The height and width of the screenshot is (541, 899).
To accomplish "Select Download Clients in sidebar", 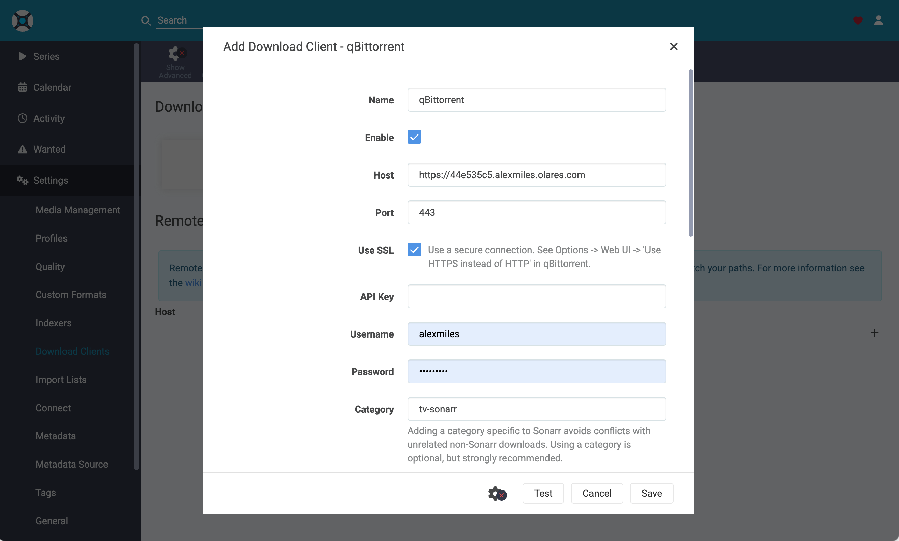I will (x=72, y=351).
